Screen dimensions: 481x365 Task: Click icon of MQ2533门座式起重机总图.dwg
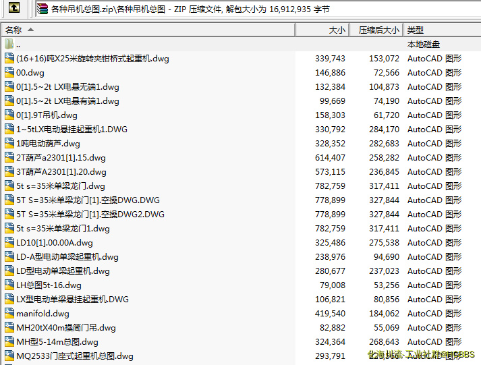pos(9,356)
